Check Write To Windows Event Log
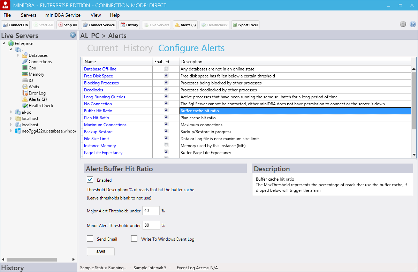The image size is (418, 272). click(134, 239)
